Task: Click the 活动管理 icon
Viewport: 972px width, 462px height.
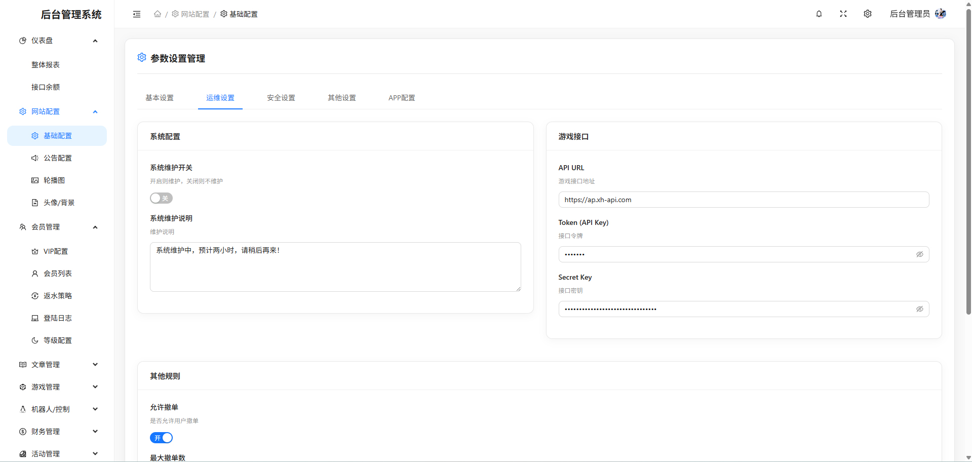Action: point(23,454)
